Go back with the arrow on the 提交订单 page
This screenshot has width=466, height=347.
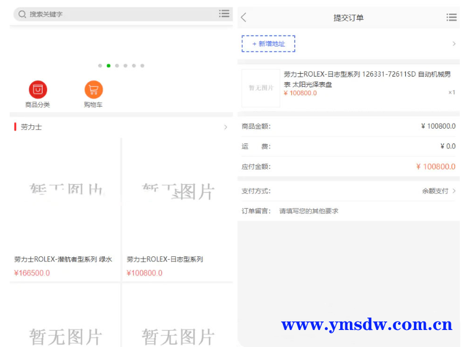[244, 18]
